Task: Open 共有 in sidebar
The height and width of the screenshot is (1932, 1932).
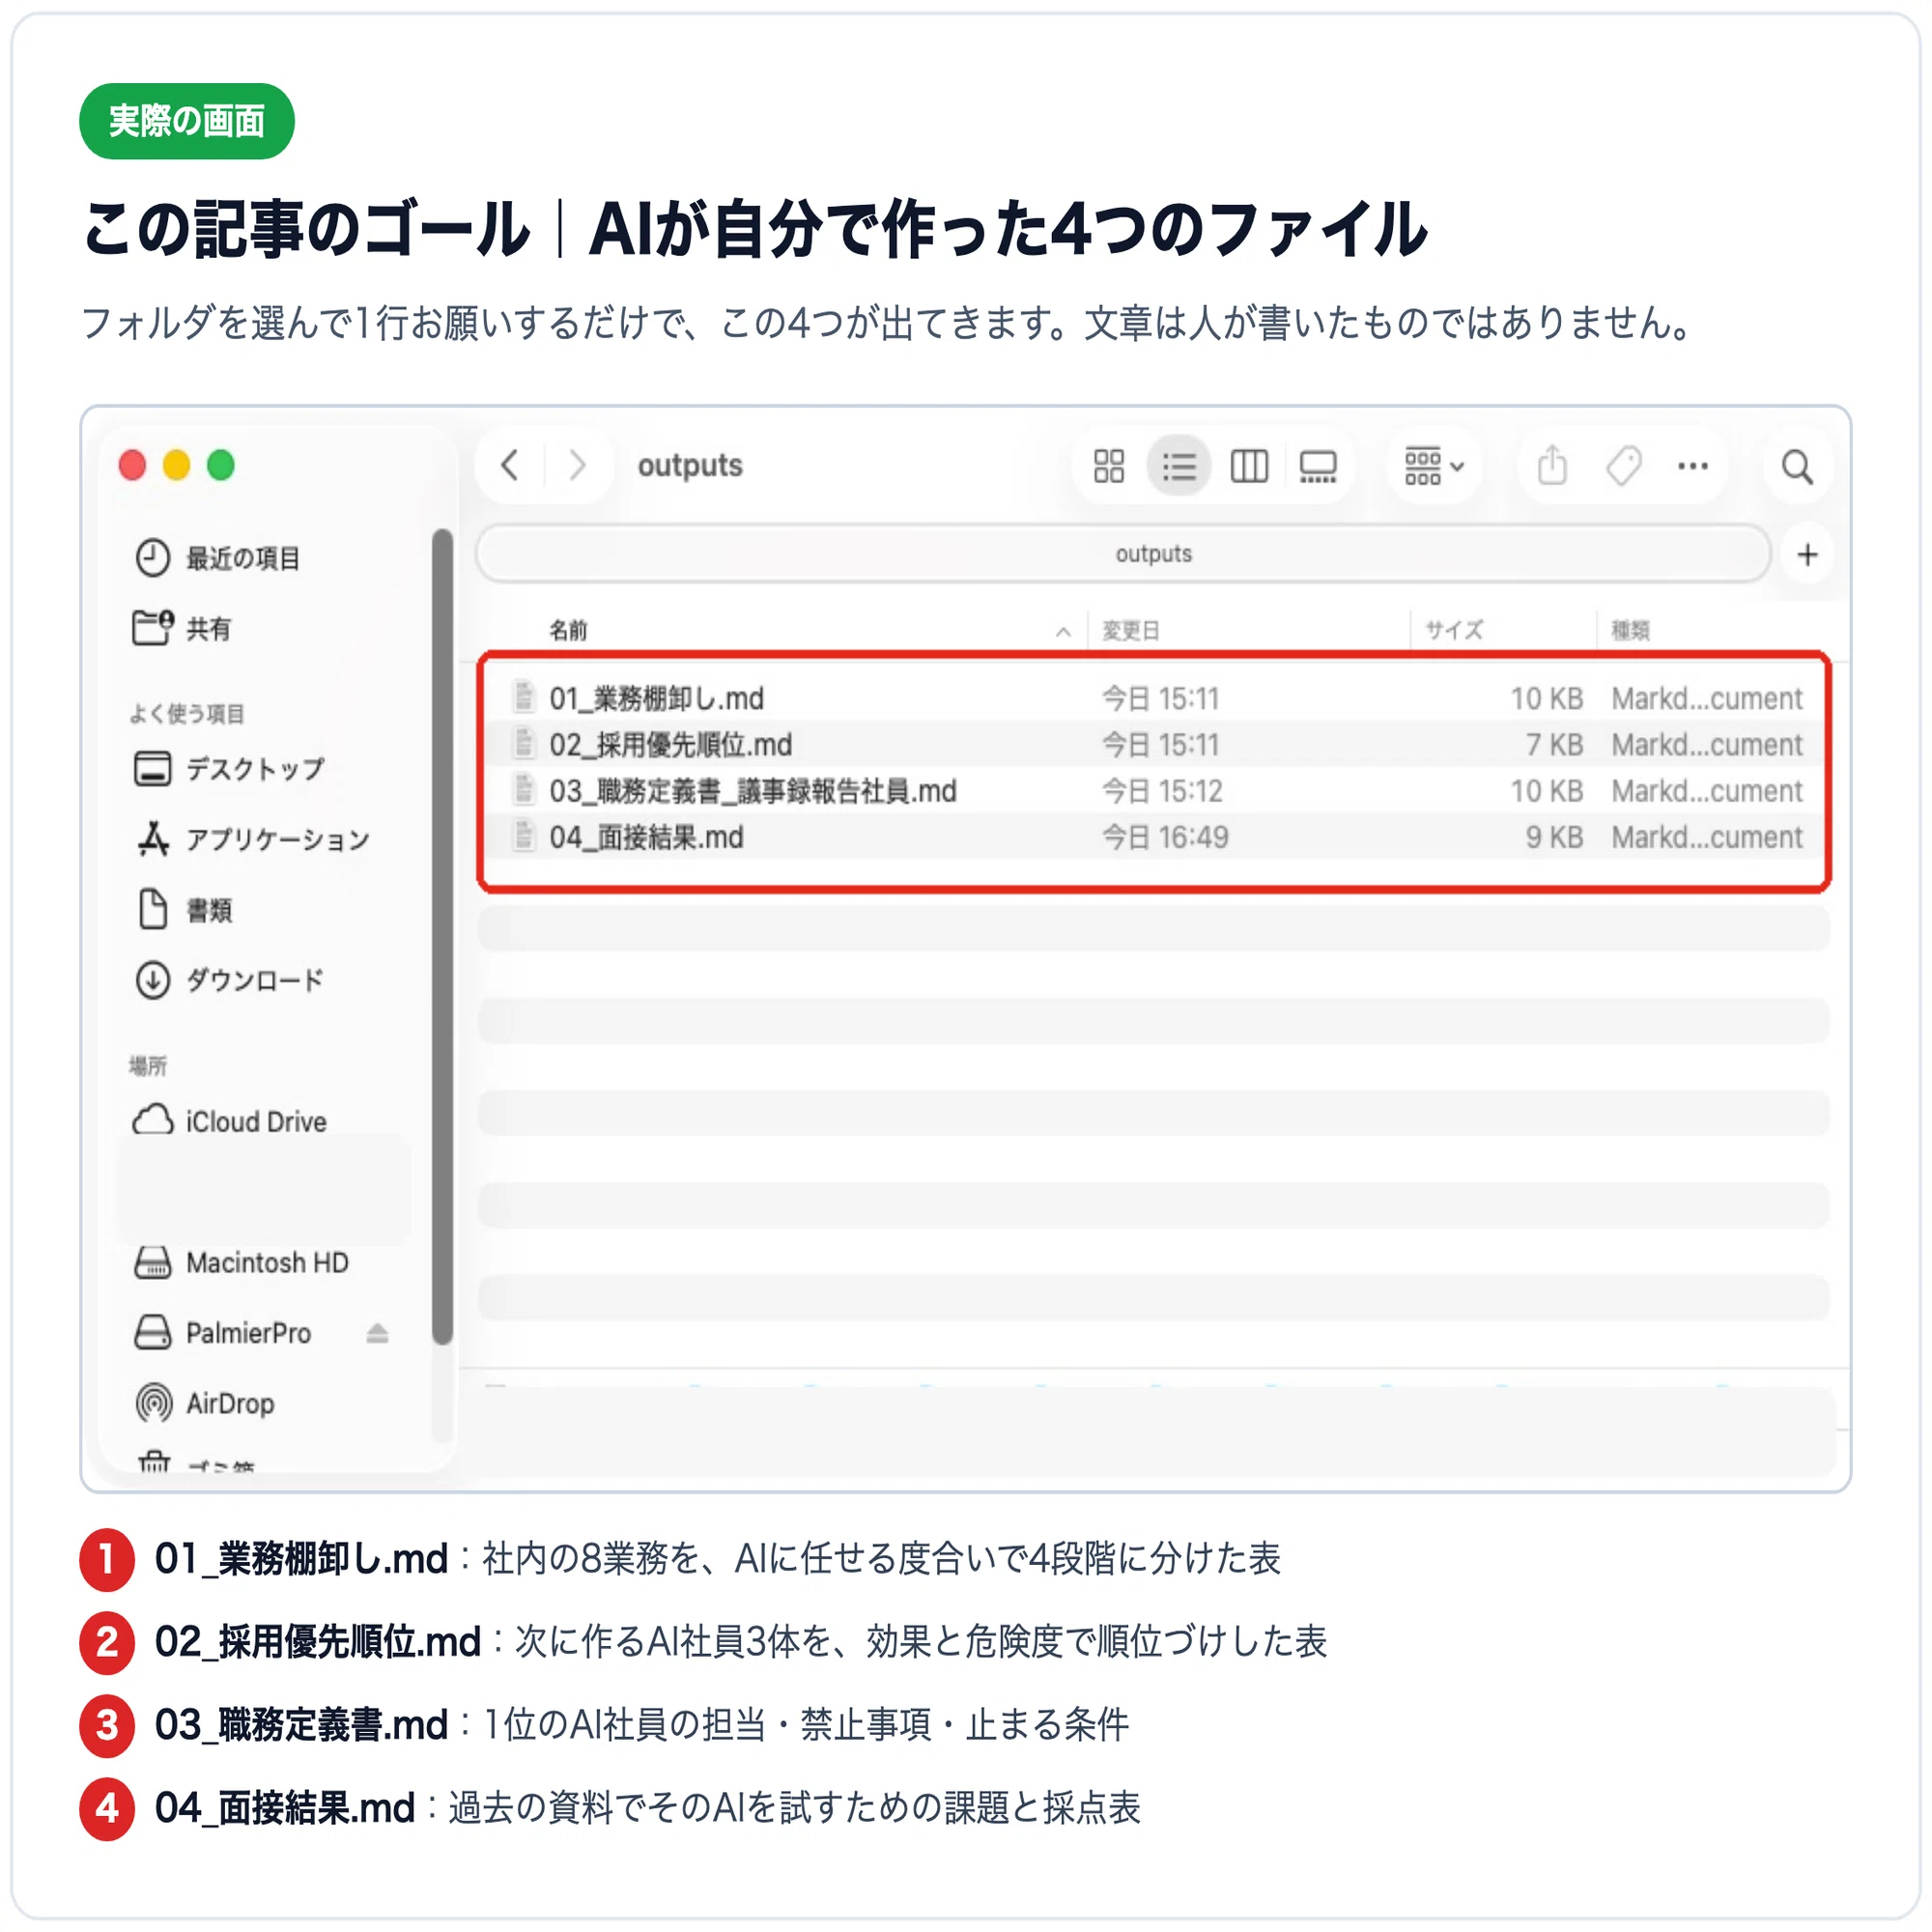Action: (182, 628)
